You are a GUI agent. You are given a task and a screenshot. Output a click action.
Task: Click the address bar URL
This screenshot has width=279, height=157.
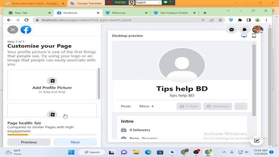[x=86, y=20]
